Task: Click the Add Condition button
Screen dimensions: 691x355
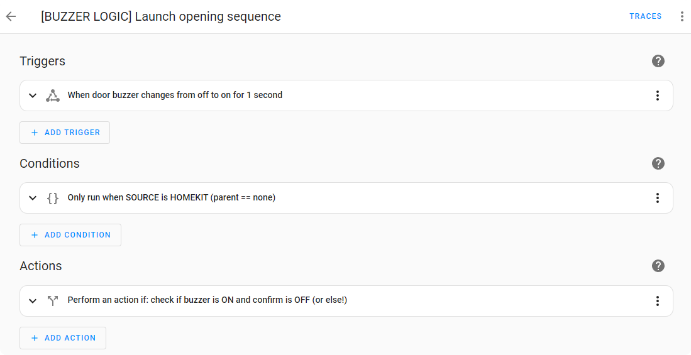Action: [x=70, y=235]
